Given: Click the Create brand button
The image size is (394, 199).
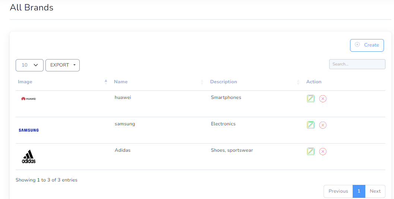Looking at the screenshot, I should click(x=367, y=45).
